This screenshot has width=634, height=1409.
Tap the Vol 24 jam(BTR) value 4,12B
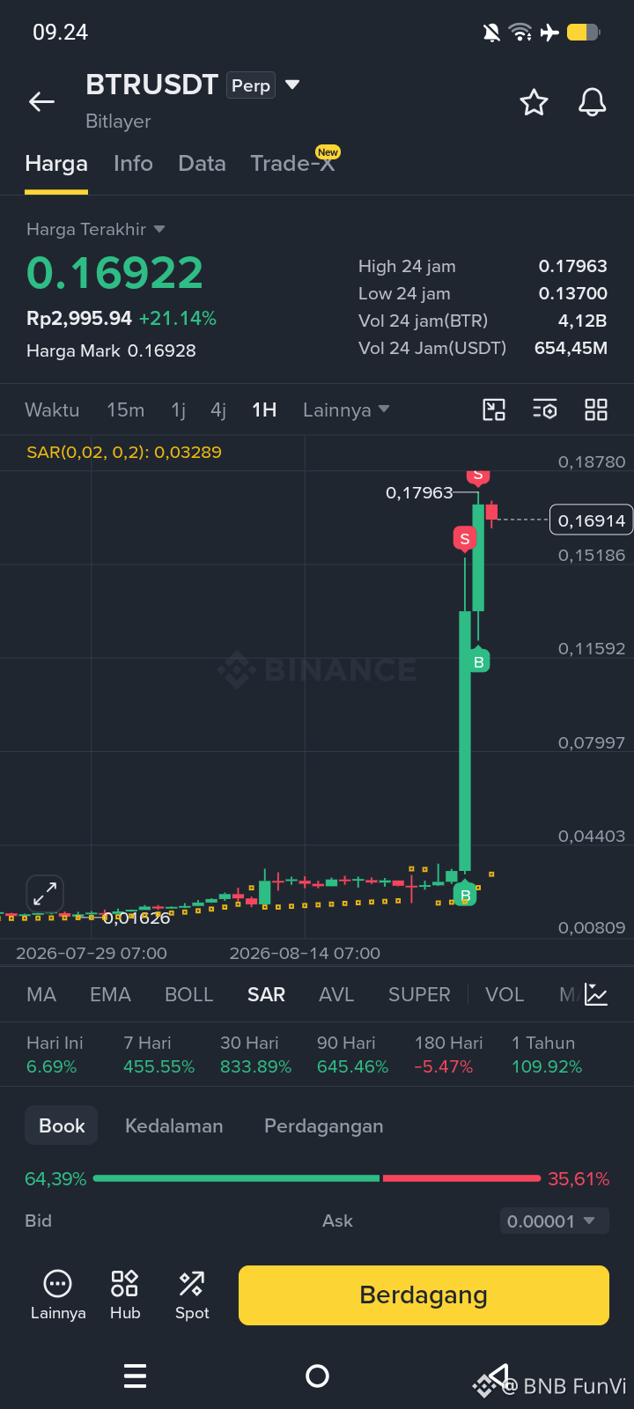pyautogui.click(x=583, y=321)
